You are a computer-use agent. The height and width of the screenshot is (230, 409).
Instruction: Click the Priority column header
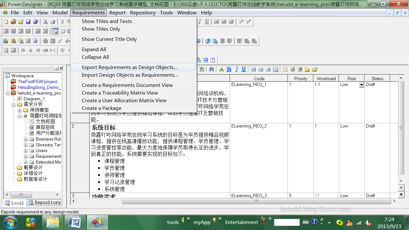pos(300,79)
